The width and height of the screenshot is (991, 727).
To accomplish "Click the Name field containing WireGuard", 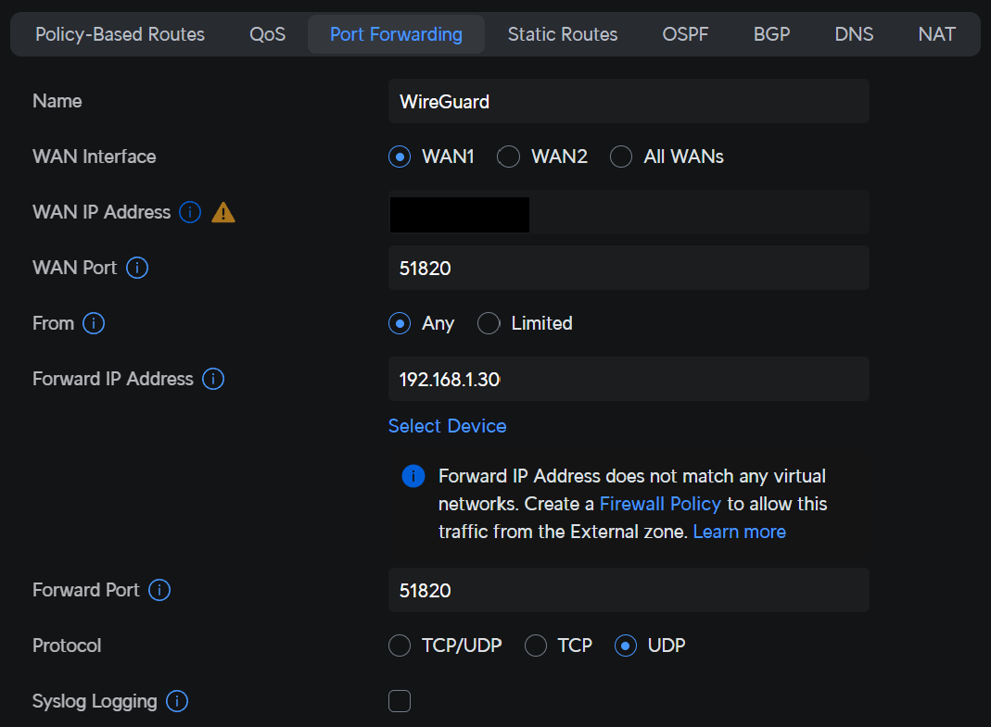I will coord(629,101).
